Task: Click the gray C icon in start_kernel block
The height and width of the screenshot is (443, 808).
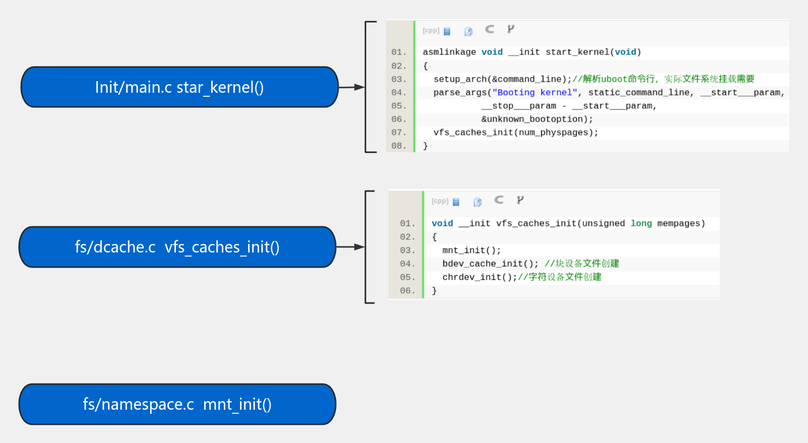Action: point(489,29)
